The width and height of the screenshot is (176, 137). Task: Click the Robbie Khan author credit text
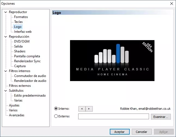point(145,109)
